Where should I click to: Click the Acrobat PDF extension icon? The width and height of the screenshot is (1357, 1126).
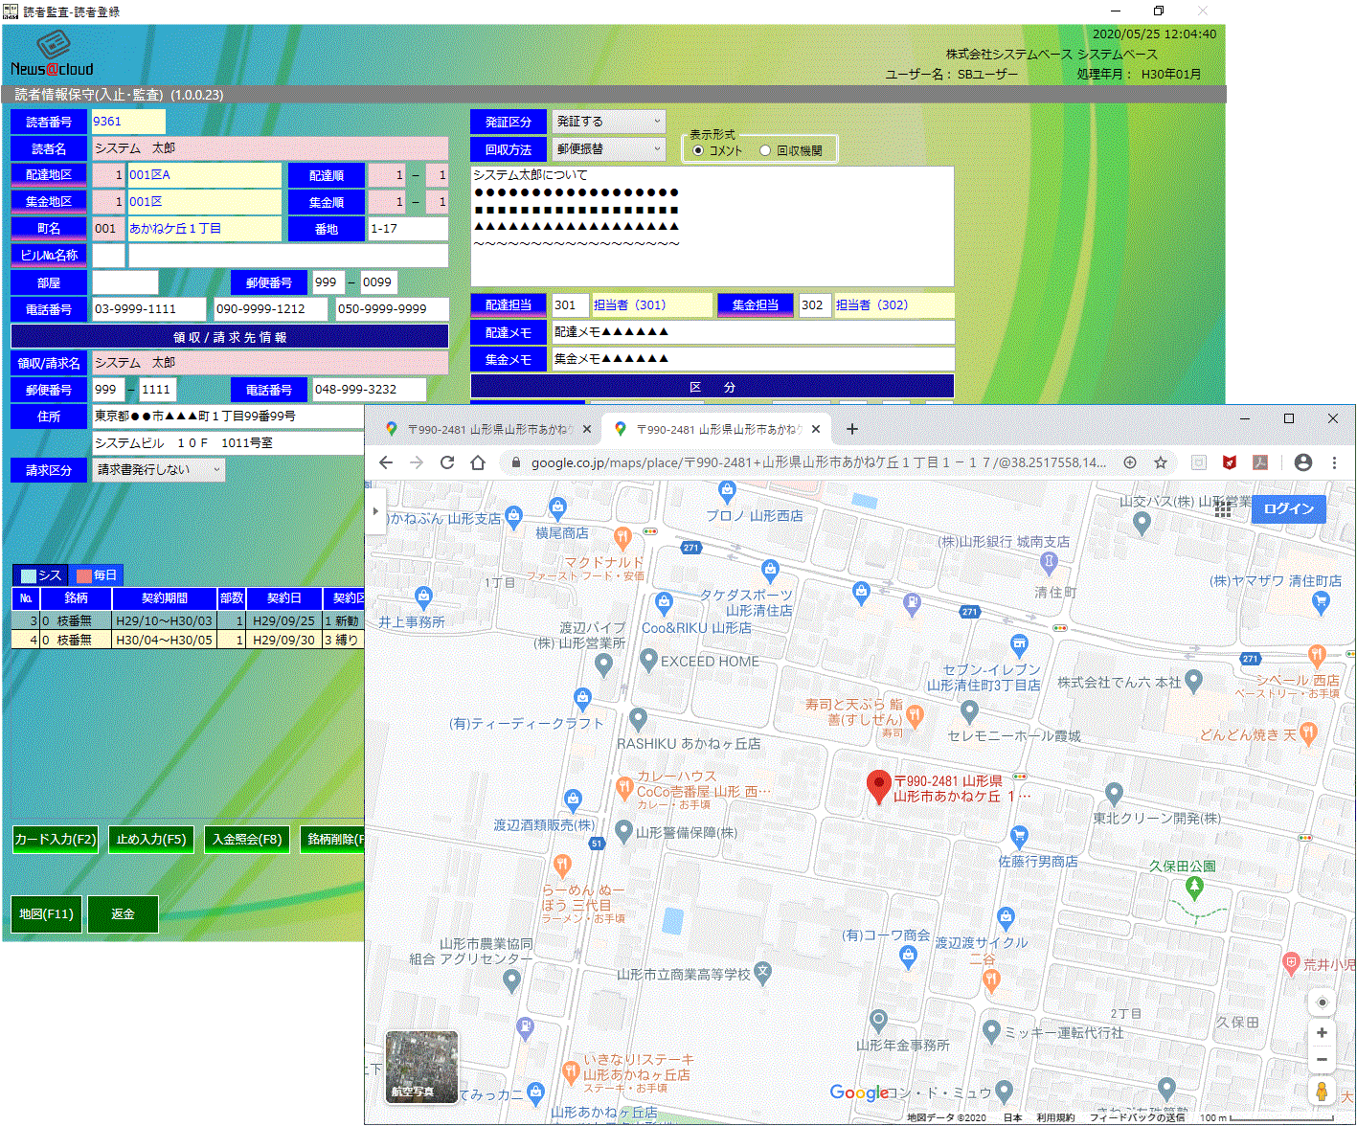pos(1260,462)
